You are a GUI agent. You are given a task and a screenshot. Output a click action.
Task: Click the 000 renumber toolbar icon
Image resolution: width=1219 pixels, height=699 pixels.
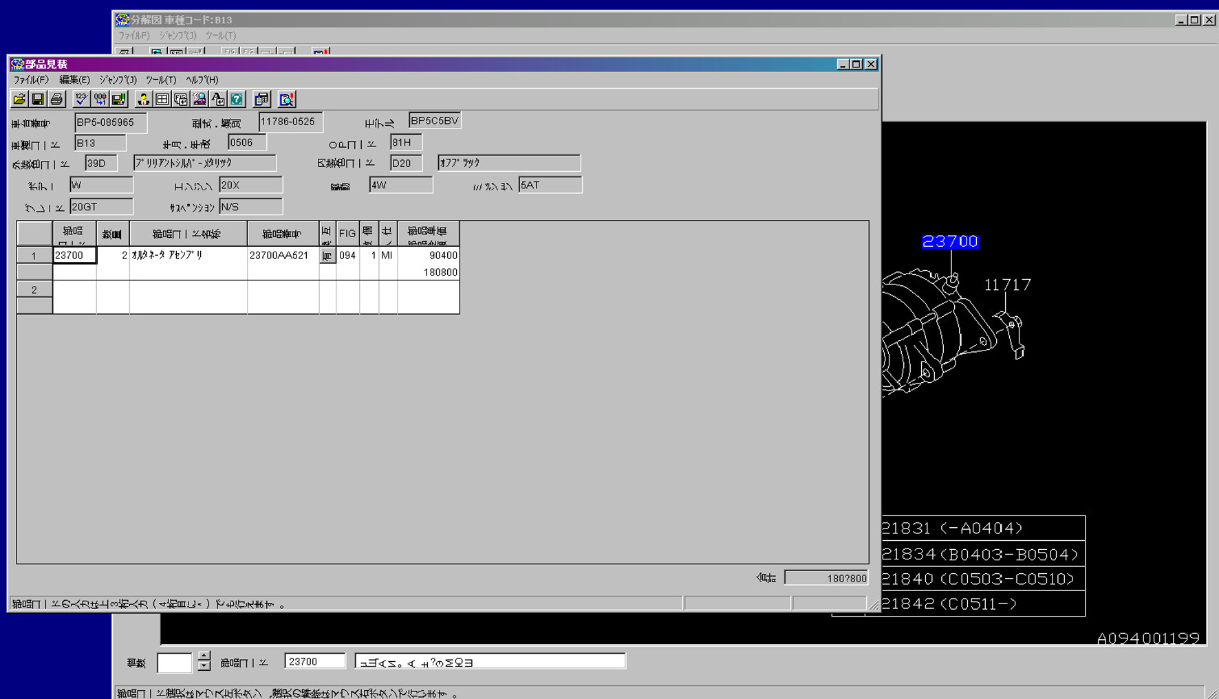tap(100, 100)
